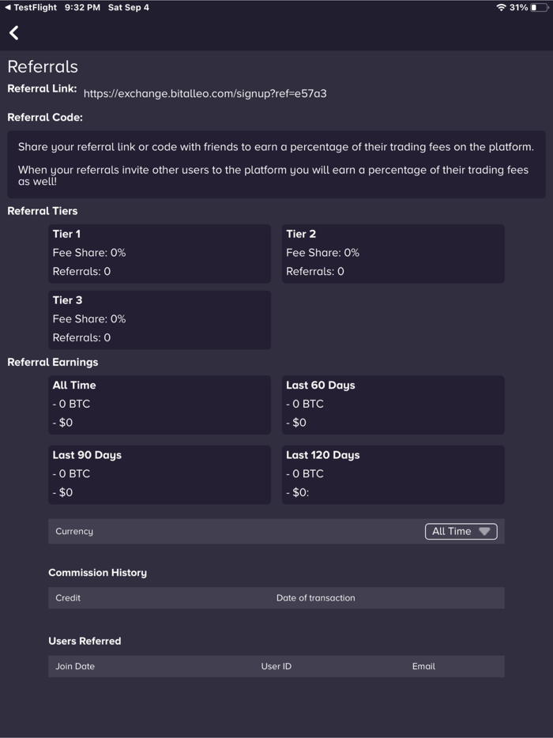Tap the battery indicator icon
Screen dimensions: 553x738
(539, 7)
